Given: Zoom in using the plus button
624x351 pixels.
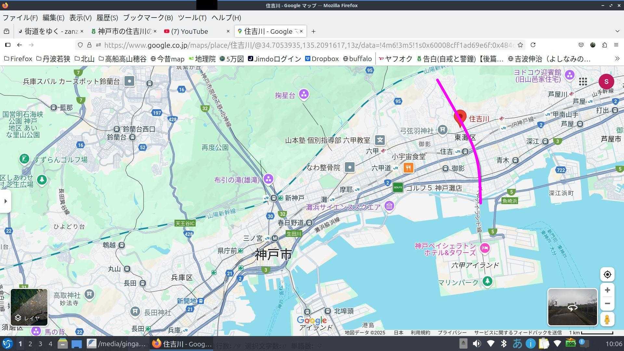Looking at the screenshot, I should coord(607,290).
